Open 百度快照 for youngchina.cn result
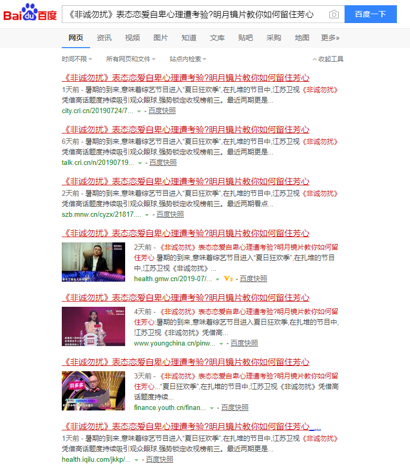 (x=245, y=343)
